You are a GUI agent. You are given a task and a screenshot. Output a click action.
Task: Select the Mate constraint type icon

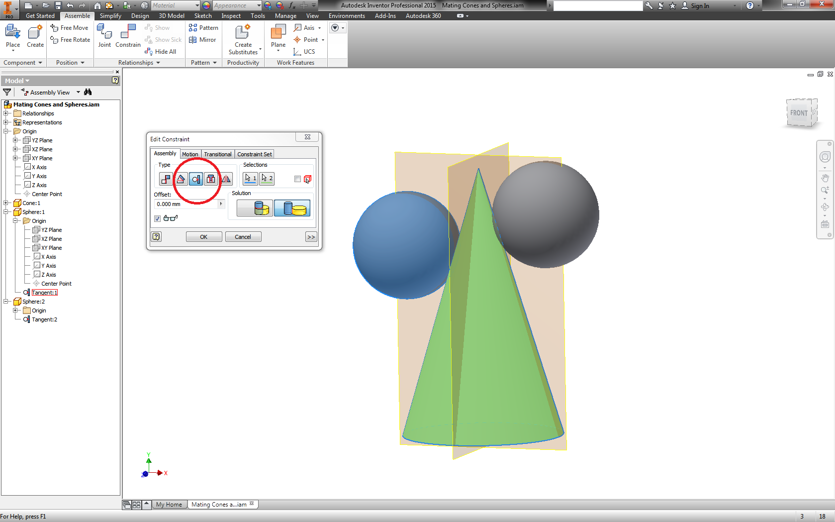pyautogui.click(x=166, y=179)
